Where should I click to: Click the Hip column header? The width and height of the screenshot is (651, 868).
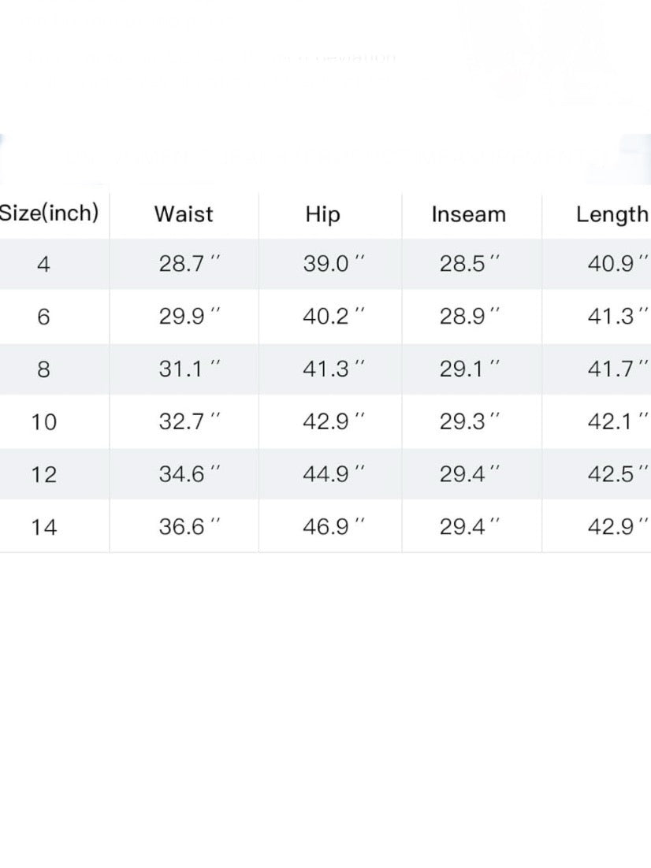[x=322, y=214]
